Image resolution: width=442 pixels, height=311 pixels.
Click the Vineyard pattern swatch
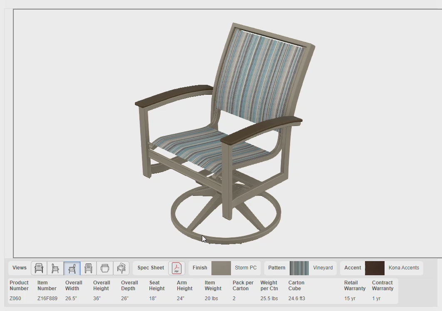point(299,268)
